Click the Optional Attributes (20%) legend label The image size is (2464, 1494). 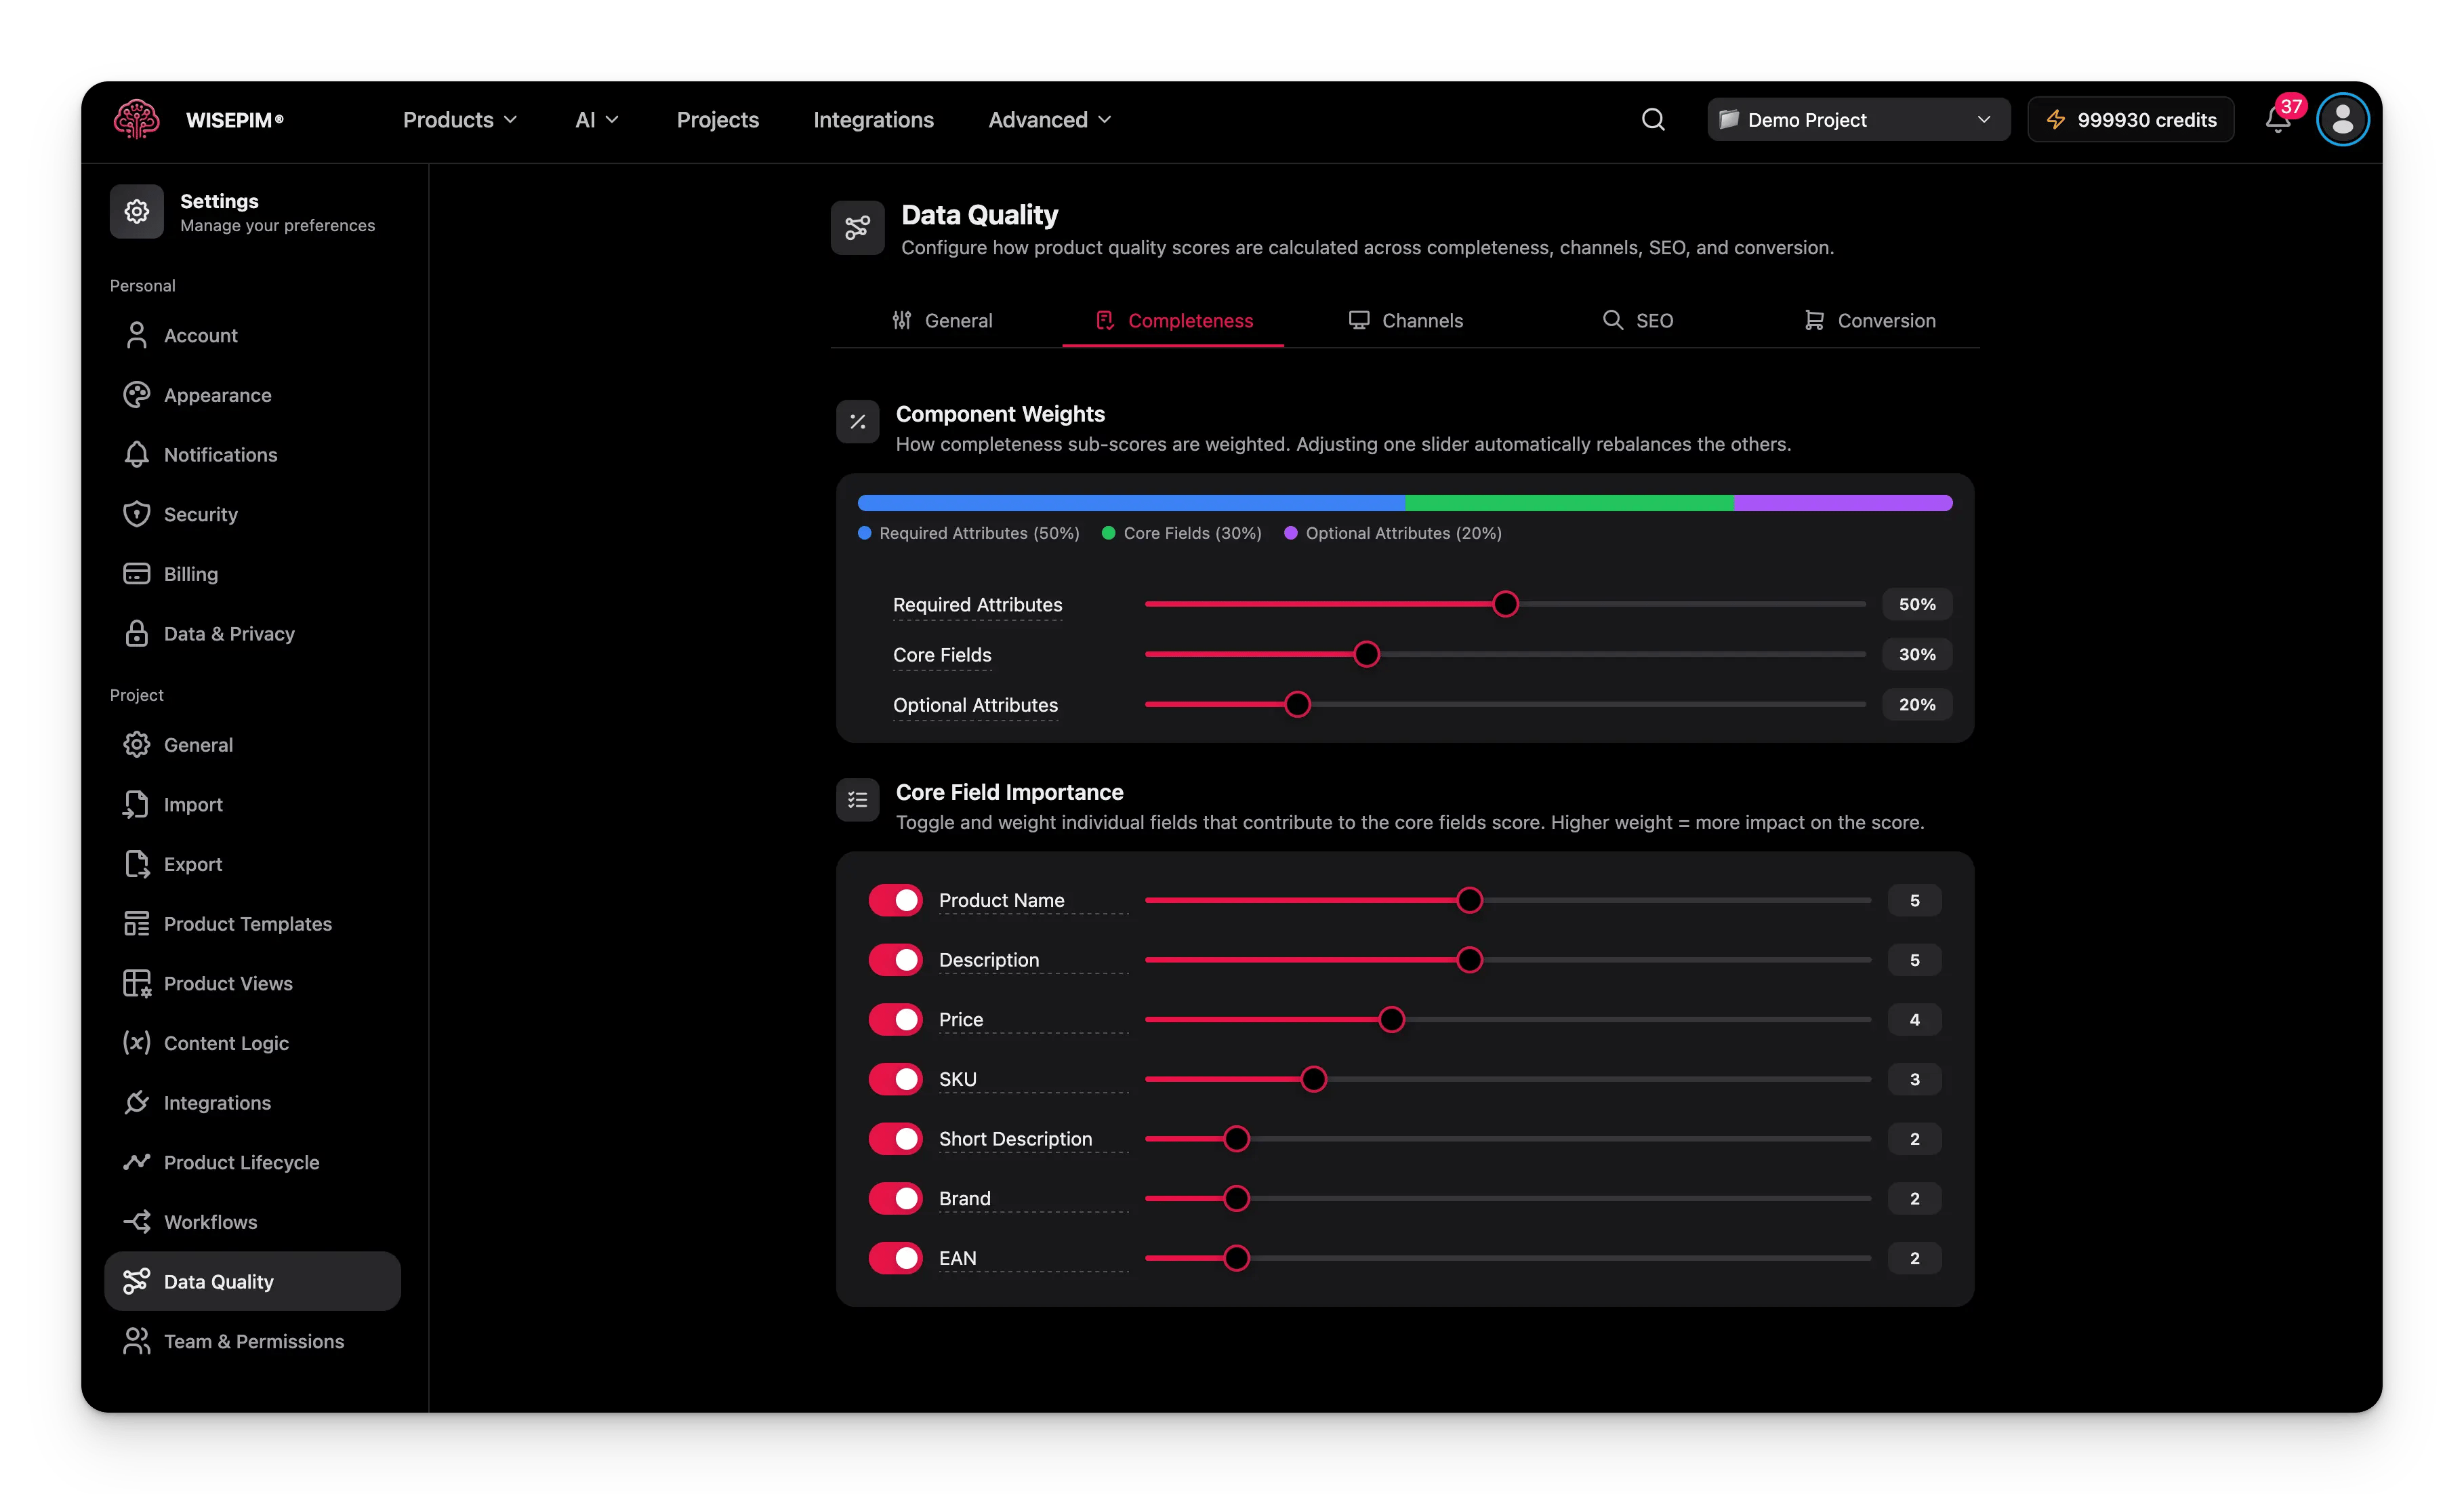1403,534
